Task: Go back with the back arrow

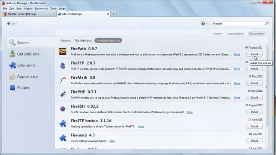Action: pyautogui.click(x=9, y=24)
